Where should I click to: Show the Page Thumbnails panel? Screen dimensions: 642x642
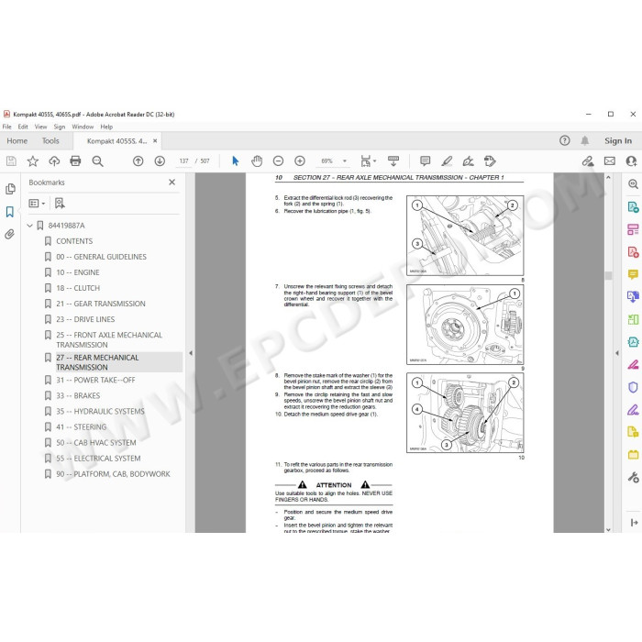click(x=10, y=189)
